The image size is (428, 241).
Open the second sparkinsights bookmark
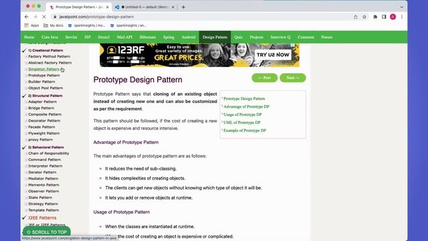tap(128, 25)
